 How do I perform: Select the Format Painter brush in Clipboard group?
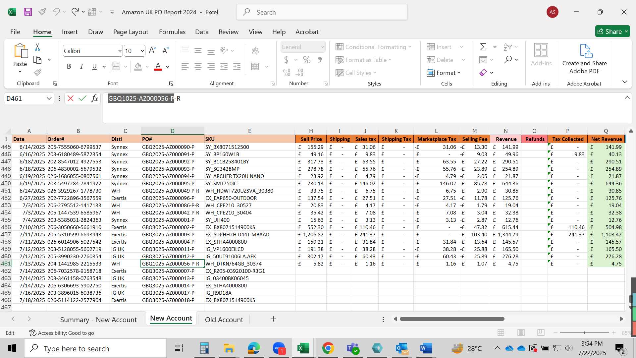[37, 72]
